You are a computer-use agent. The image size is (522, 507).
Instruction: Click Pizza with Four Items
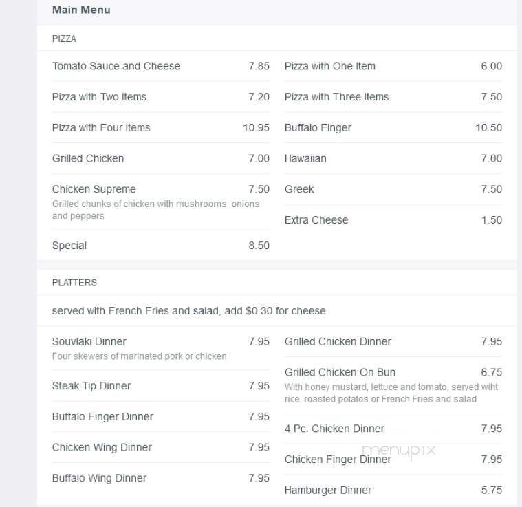101,127
